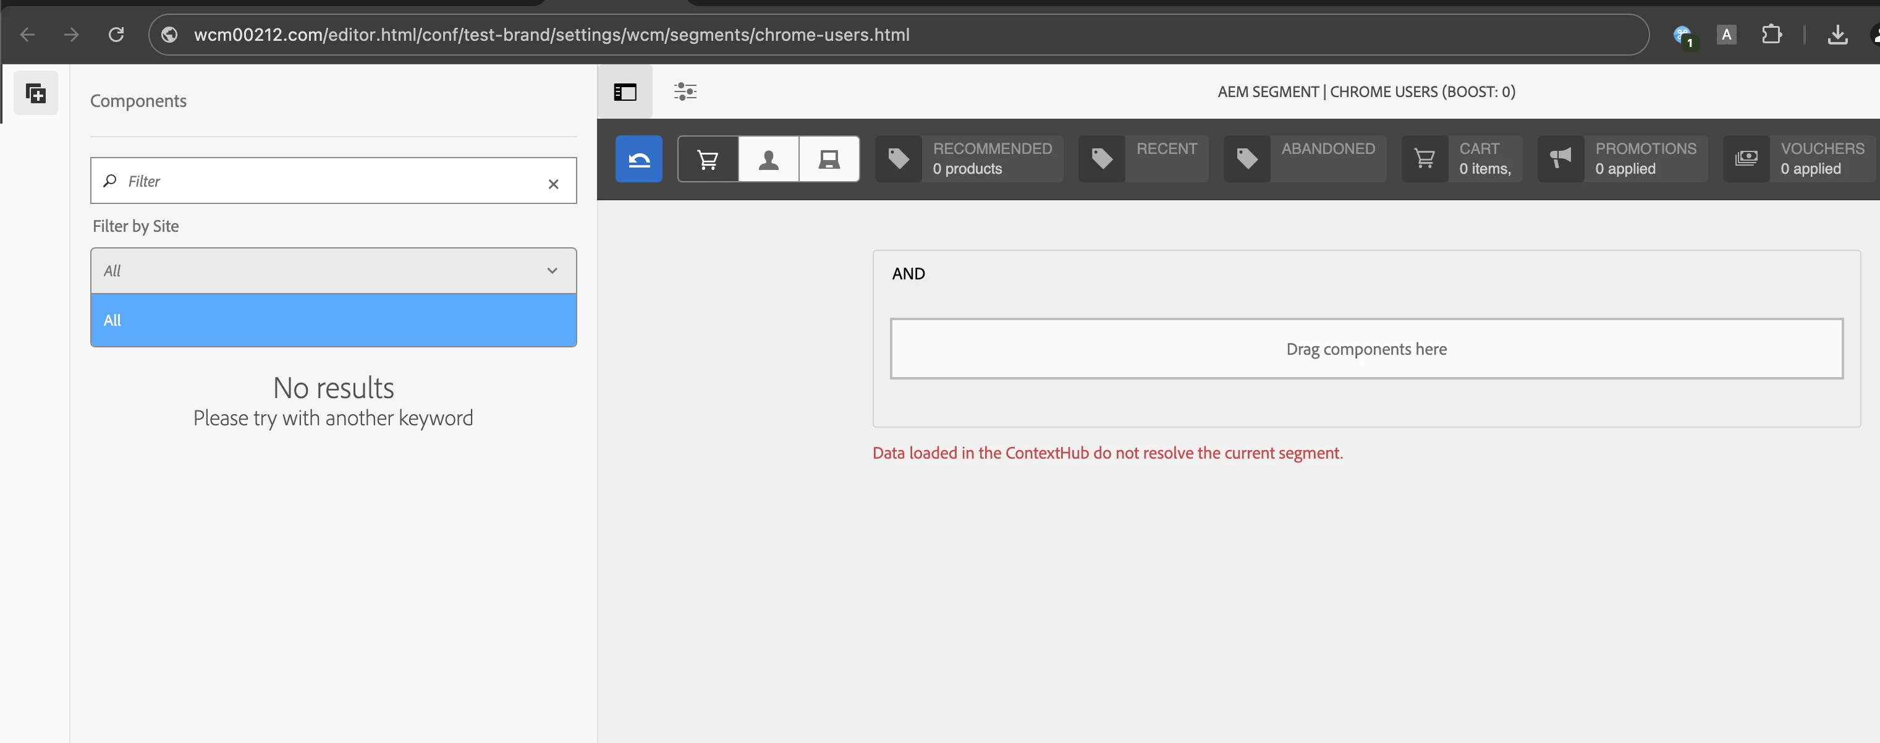Reload the page in the browser
This screenshot has width=1880, height=743.
[116, 34]
